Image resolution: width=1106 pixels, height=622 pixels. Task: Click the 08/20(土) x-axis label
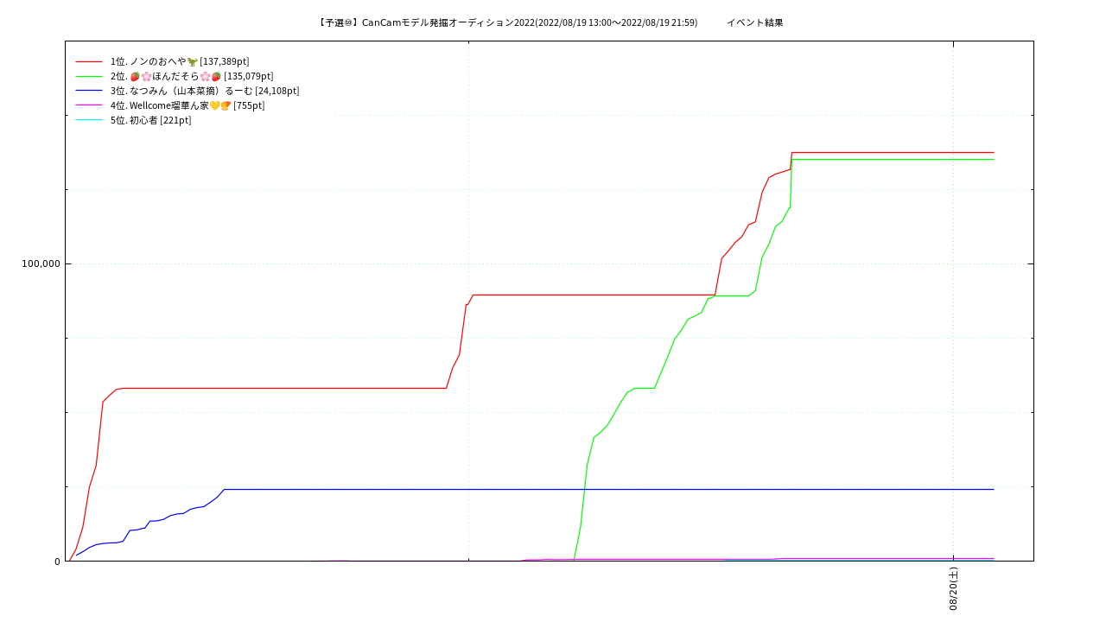[953, 589]
